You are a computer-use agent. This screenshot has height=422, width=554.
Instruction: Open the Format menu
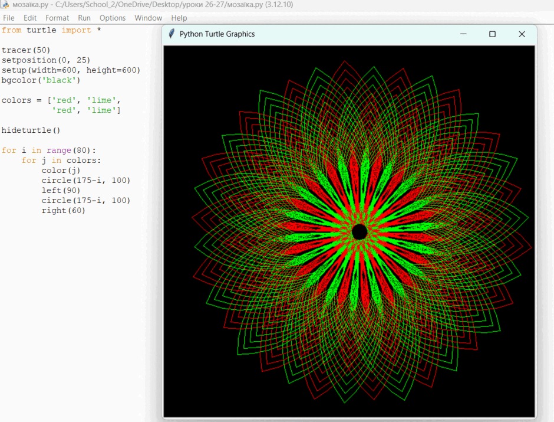point(57,18)
